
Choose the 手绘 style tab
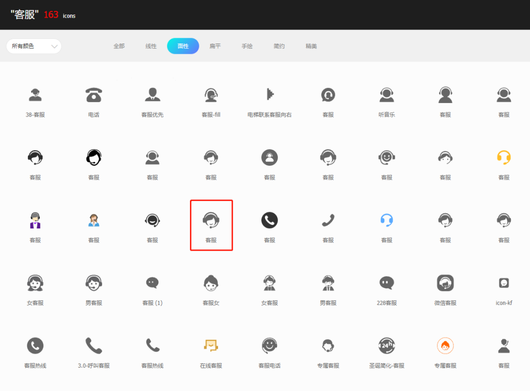[x=247, y=46]
